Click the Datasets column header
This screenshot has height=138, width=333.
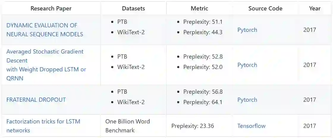pos(133,8)
